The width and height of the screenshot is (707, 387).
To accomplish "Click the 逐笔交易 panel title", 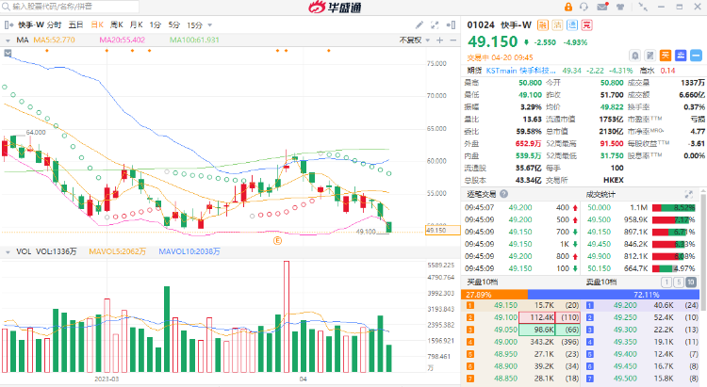I will (x=481, y=194).
